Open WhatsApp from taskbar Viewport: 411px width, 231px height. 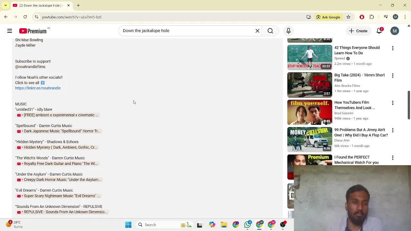coord(247,225)
